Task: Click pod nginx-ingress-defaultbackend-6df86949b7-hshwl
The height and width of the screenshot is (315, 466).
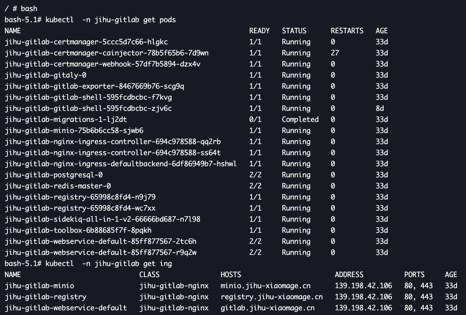Action: click(x=121, y=164)
